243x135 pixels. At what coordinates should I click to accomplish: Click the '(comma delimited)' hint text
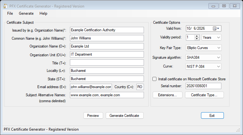(x=52, y=101)
